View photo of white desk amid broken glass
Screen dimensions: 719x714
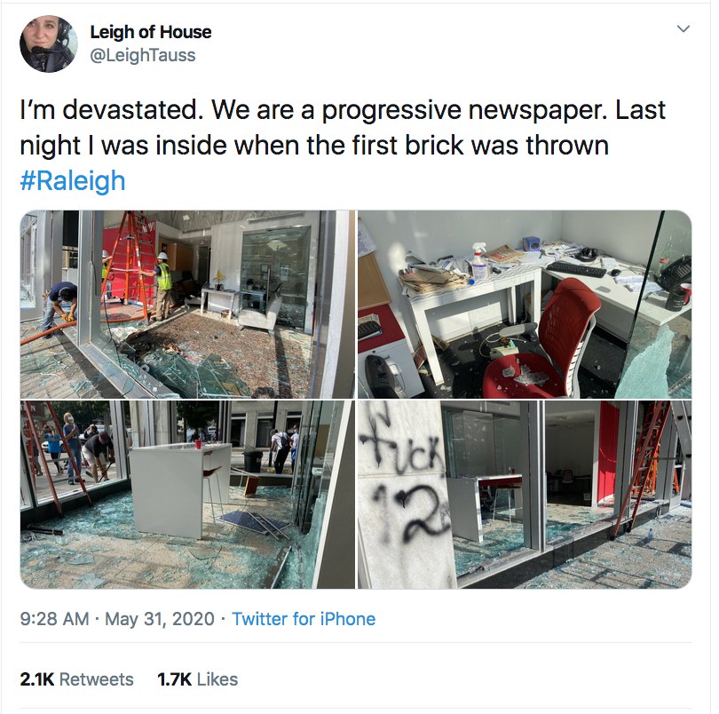pos(187,495)
